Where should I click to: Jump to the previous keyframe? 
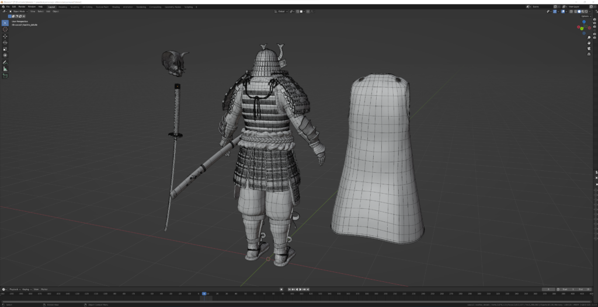click(293, 289)
